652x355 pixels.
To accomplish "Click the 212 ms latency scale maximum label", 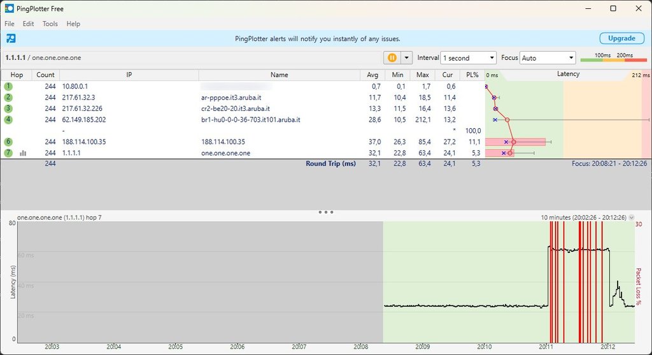I will [641, 75].
